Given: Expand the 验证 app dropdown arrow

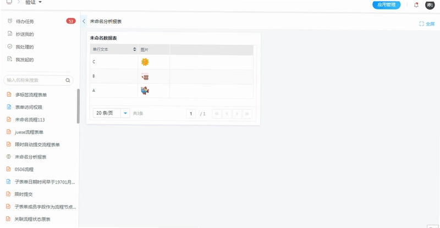Looking at the screenshot, I should [x=40, y=2].
